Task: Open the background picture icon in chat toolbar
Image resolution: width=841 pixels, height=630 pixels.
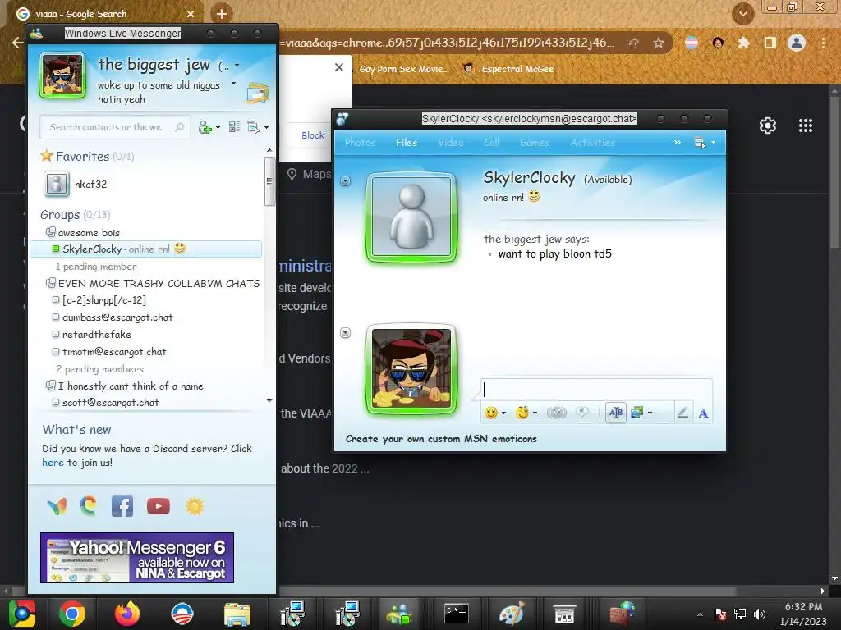Action: 636,413
